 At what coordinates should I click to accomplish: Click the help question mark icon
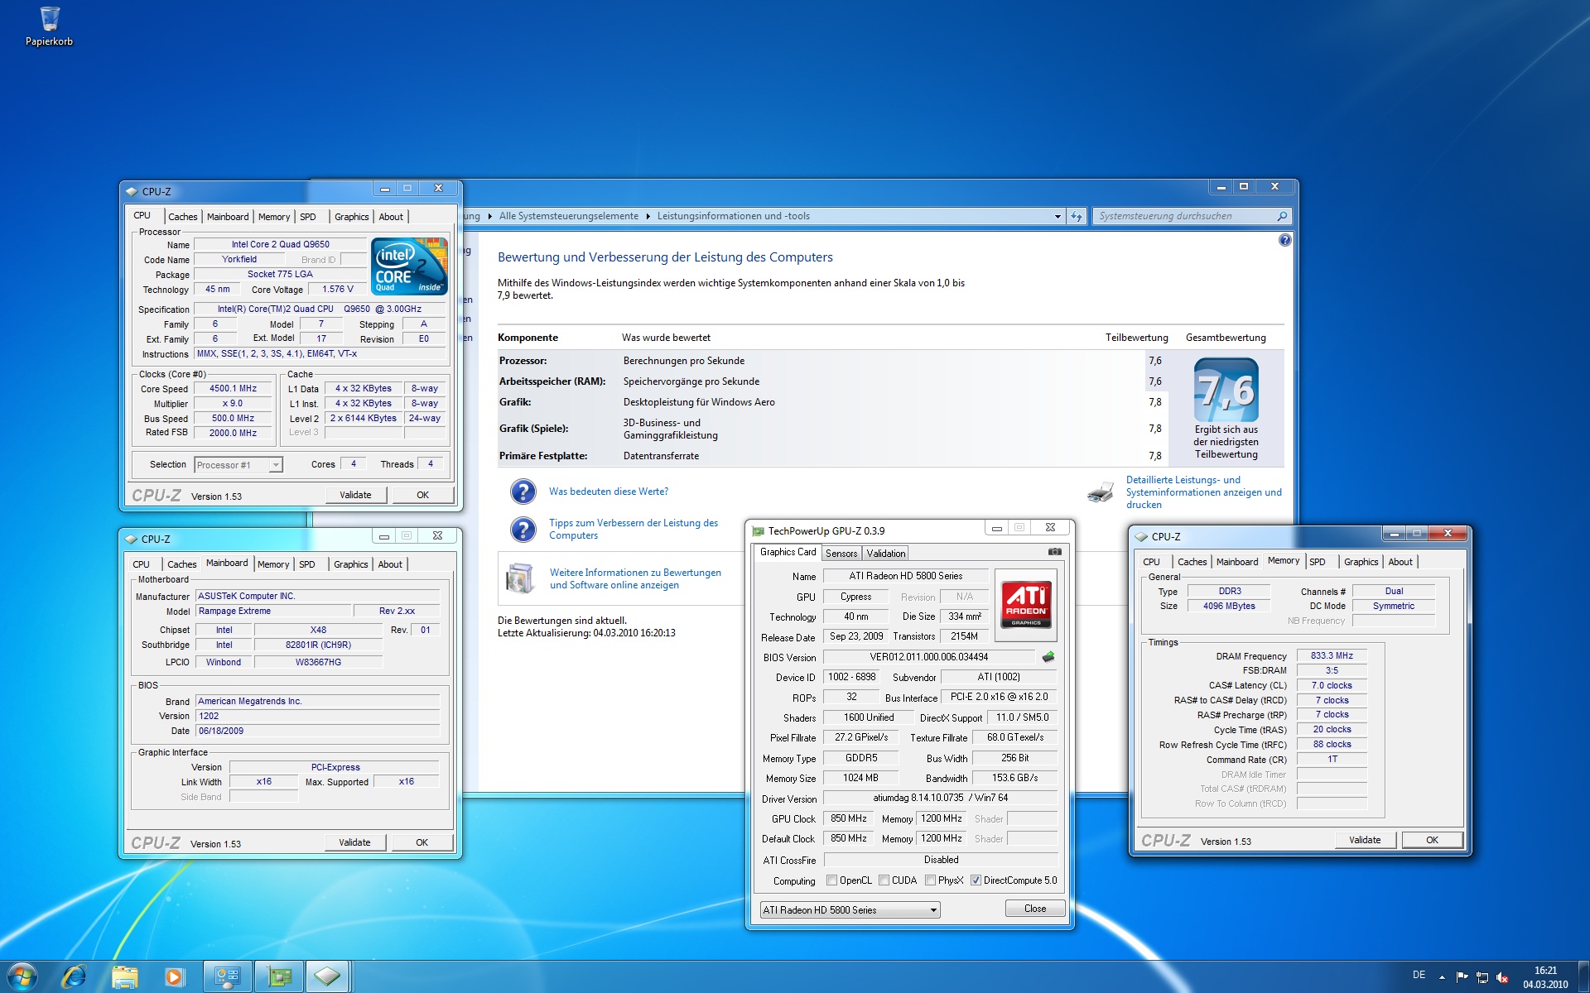tap(1284, 240)
